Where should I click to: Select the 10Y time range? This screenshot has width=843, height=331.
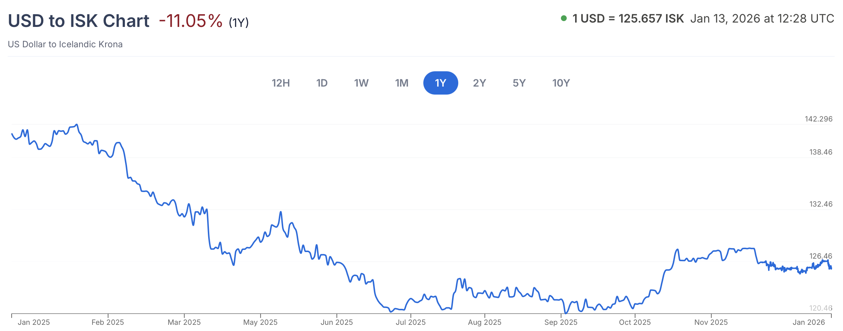[561, 83]
